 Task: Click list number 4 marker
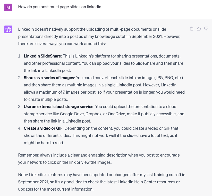click(x=20, y=128)
